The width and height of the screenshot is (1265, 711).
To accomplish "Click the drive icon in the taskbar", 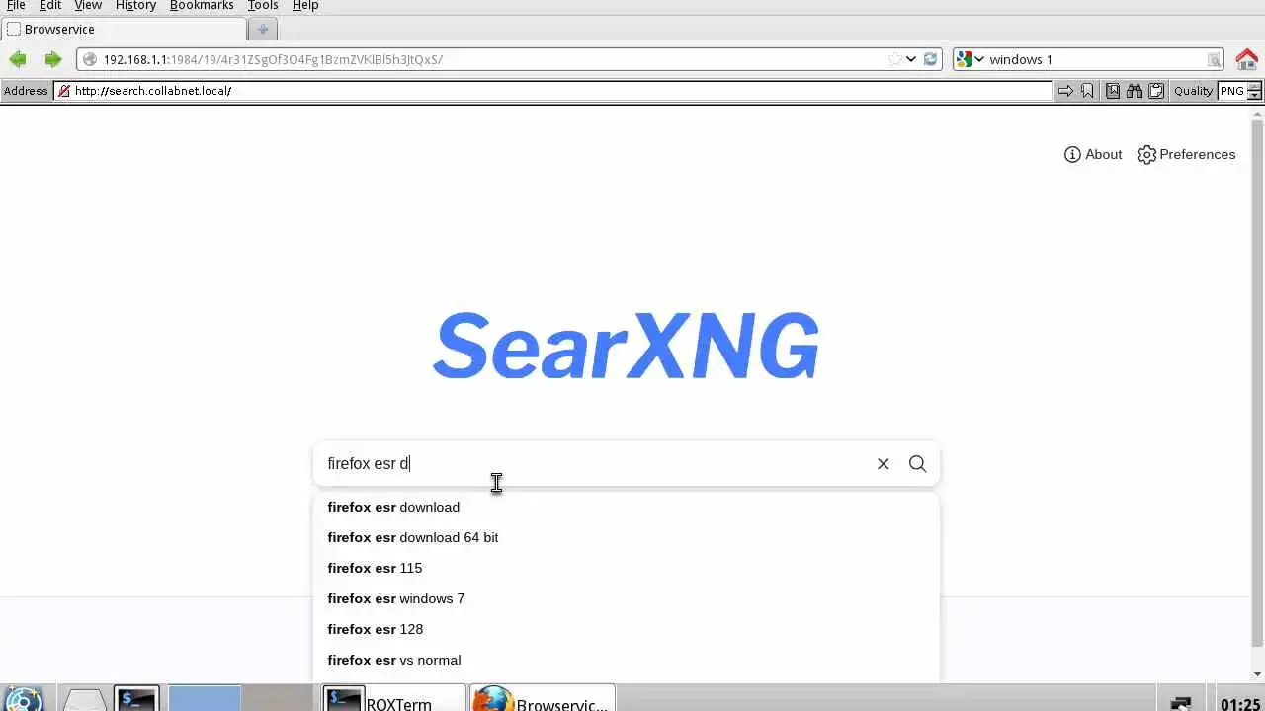I will (84, 699).
